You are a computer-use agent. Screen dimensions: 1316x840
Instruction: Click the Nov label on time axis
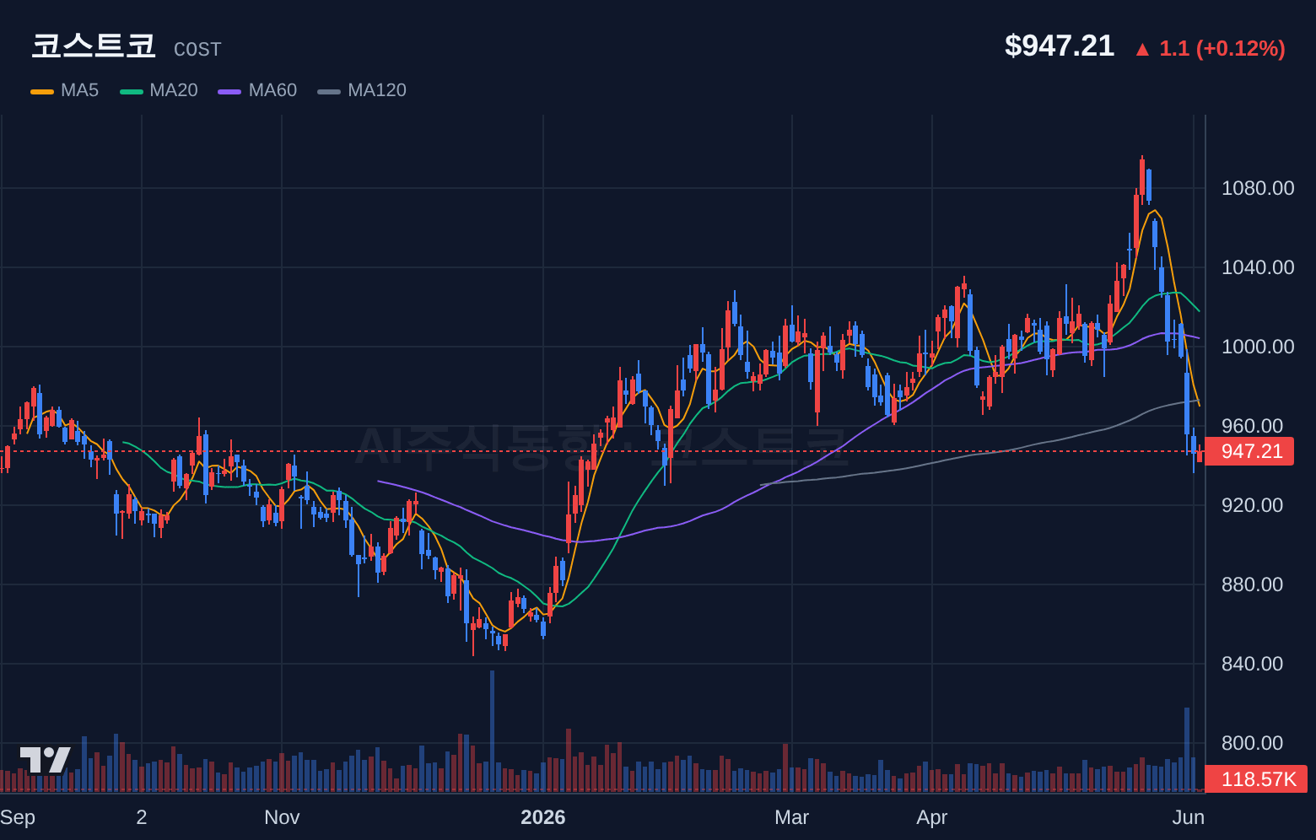[282, 817]
